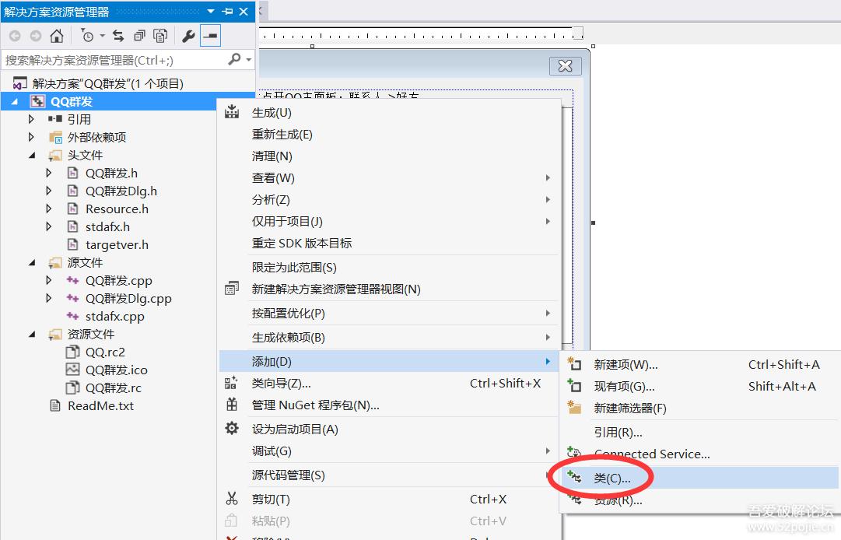This screenshot has height=540, width=841.
Task: Click the Preview Selected Items icon
Action: click(160, 35)
